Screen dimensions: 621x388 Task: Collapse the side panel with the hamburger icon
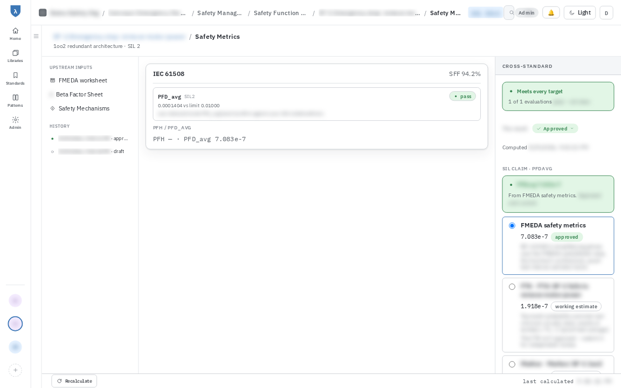point(36,36)
